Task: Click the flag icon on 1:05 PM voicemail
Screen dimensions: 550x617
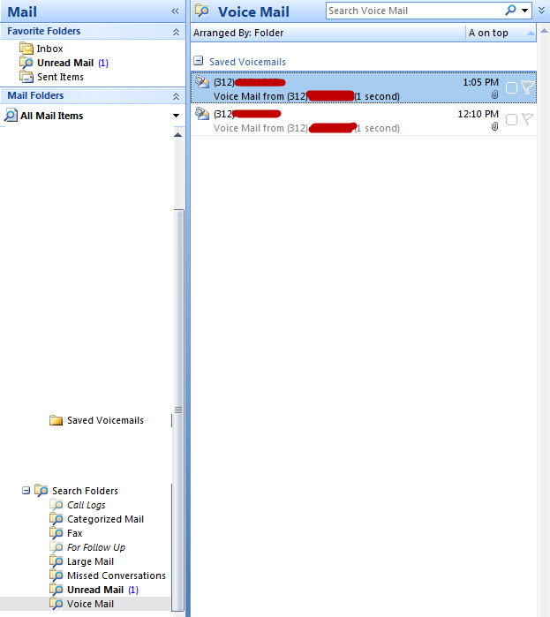Action: pos(527,87)
